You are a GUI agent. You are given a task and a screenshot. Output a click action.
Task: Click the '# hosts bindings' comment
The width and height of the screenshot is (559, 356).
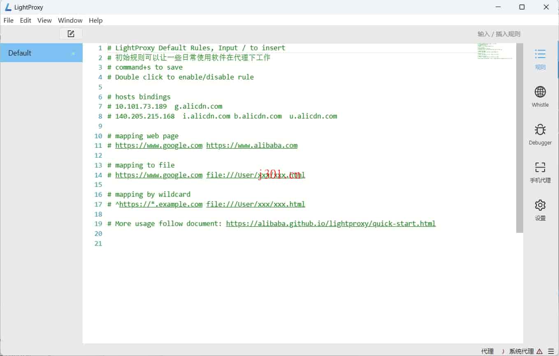139,97
